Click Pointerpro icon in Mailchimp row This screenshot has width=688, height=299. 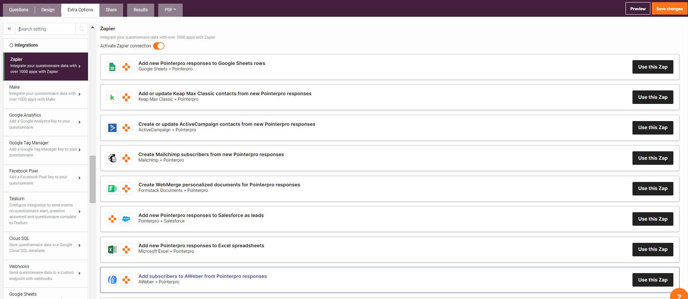tap(126, 158)
